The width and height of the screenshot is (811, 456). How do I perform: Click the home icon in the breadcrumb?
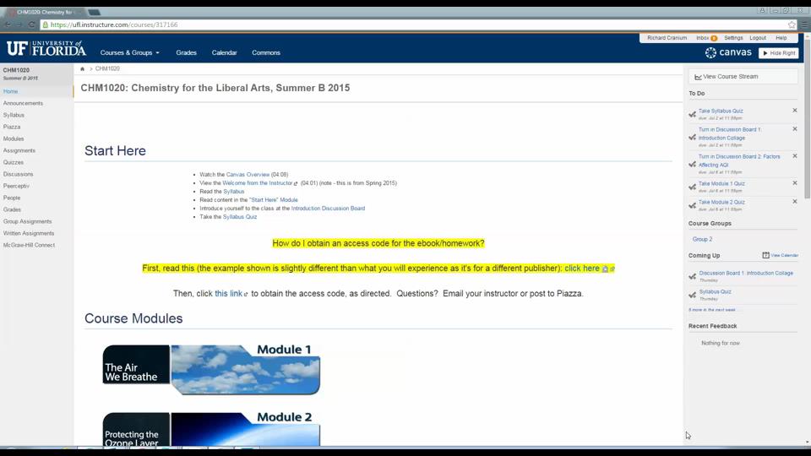coord(82,68)
